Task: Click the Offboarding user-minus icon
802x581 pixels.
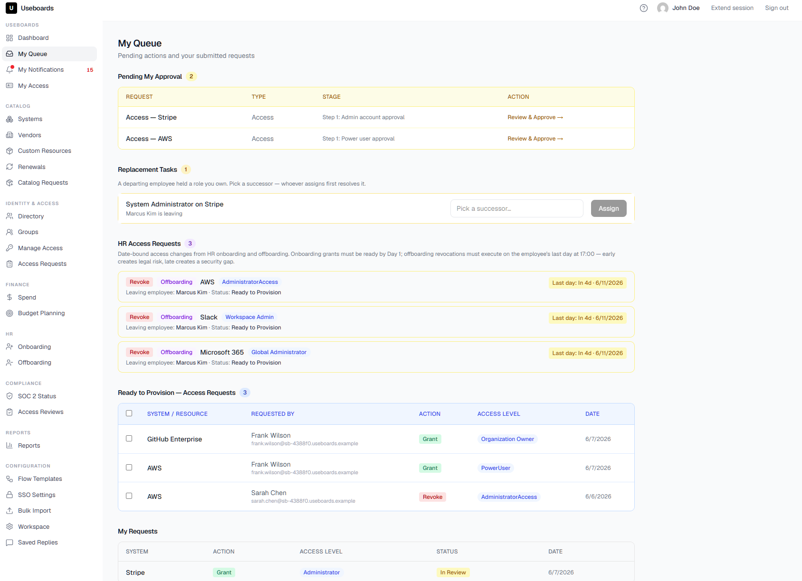Action: [10, 363]
